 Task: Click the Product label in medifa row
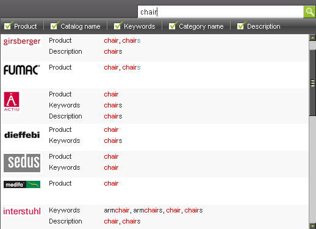(x=60, y=183)
